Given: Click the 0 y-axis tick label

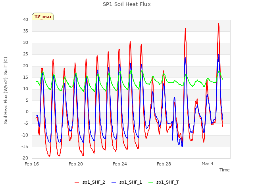Looking at the screenshot, I should tap(27, 112).
